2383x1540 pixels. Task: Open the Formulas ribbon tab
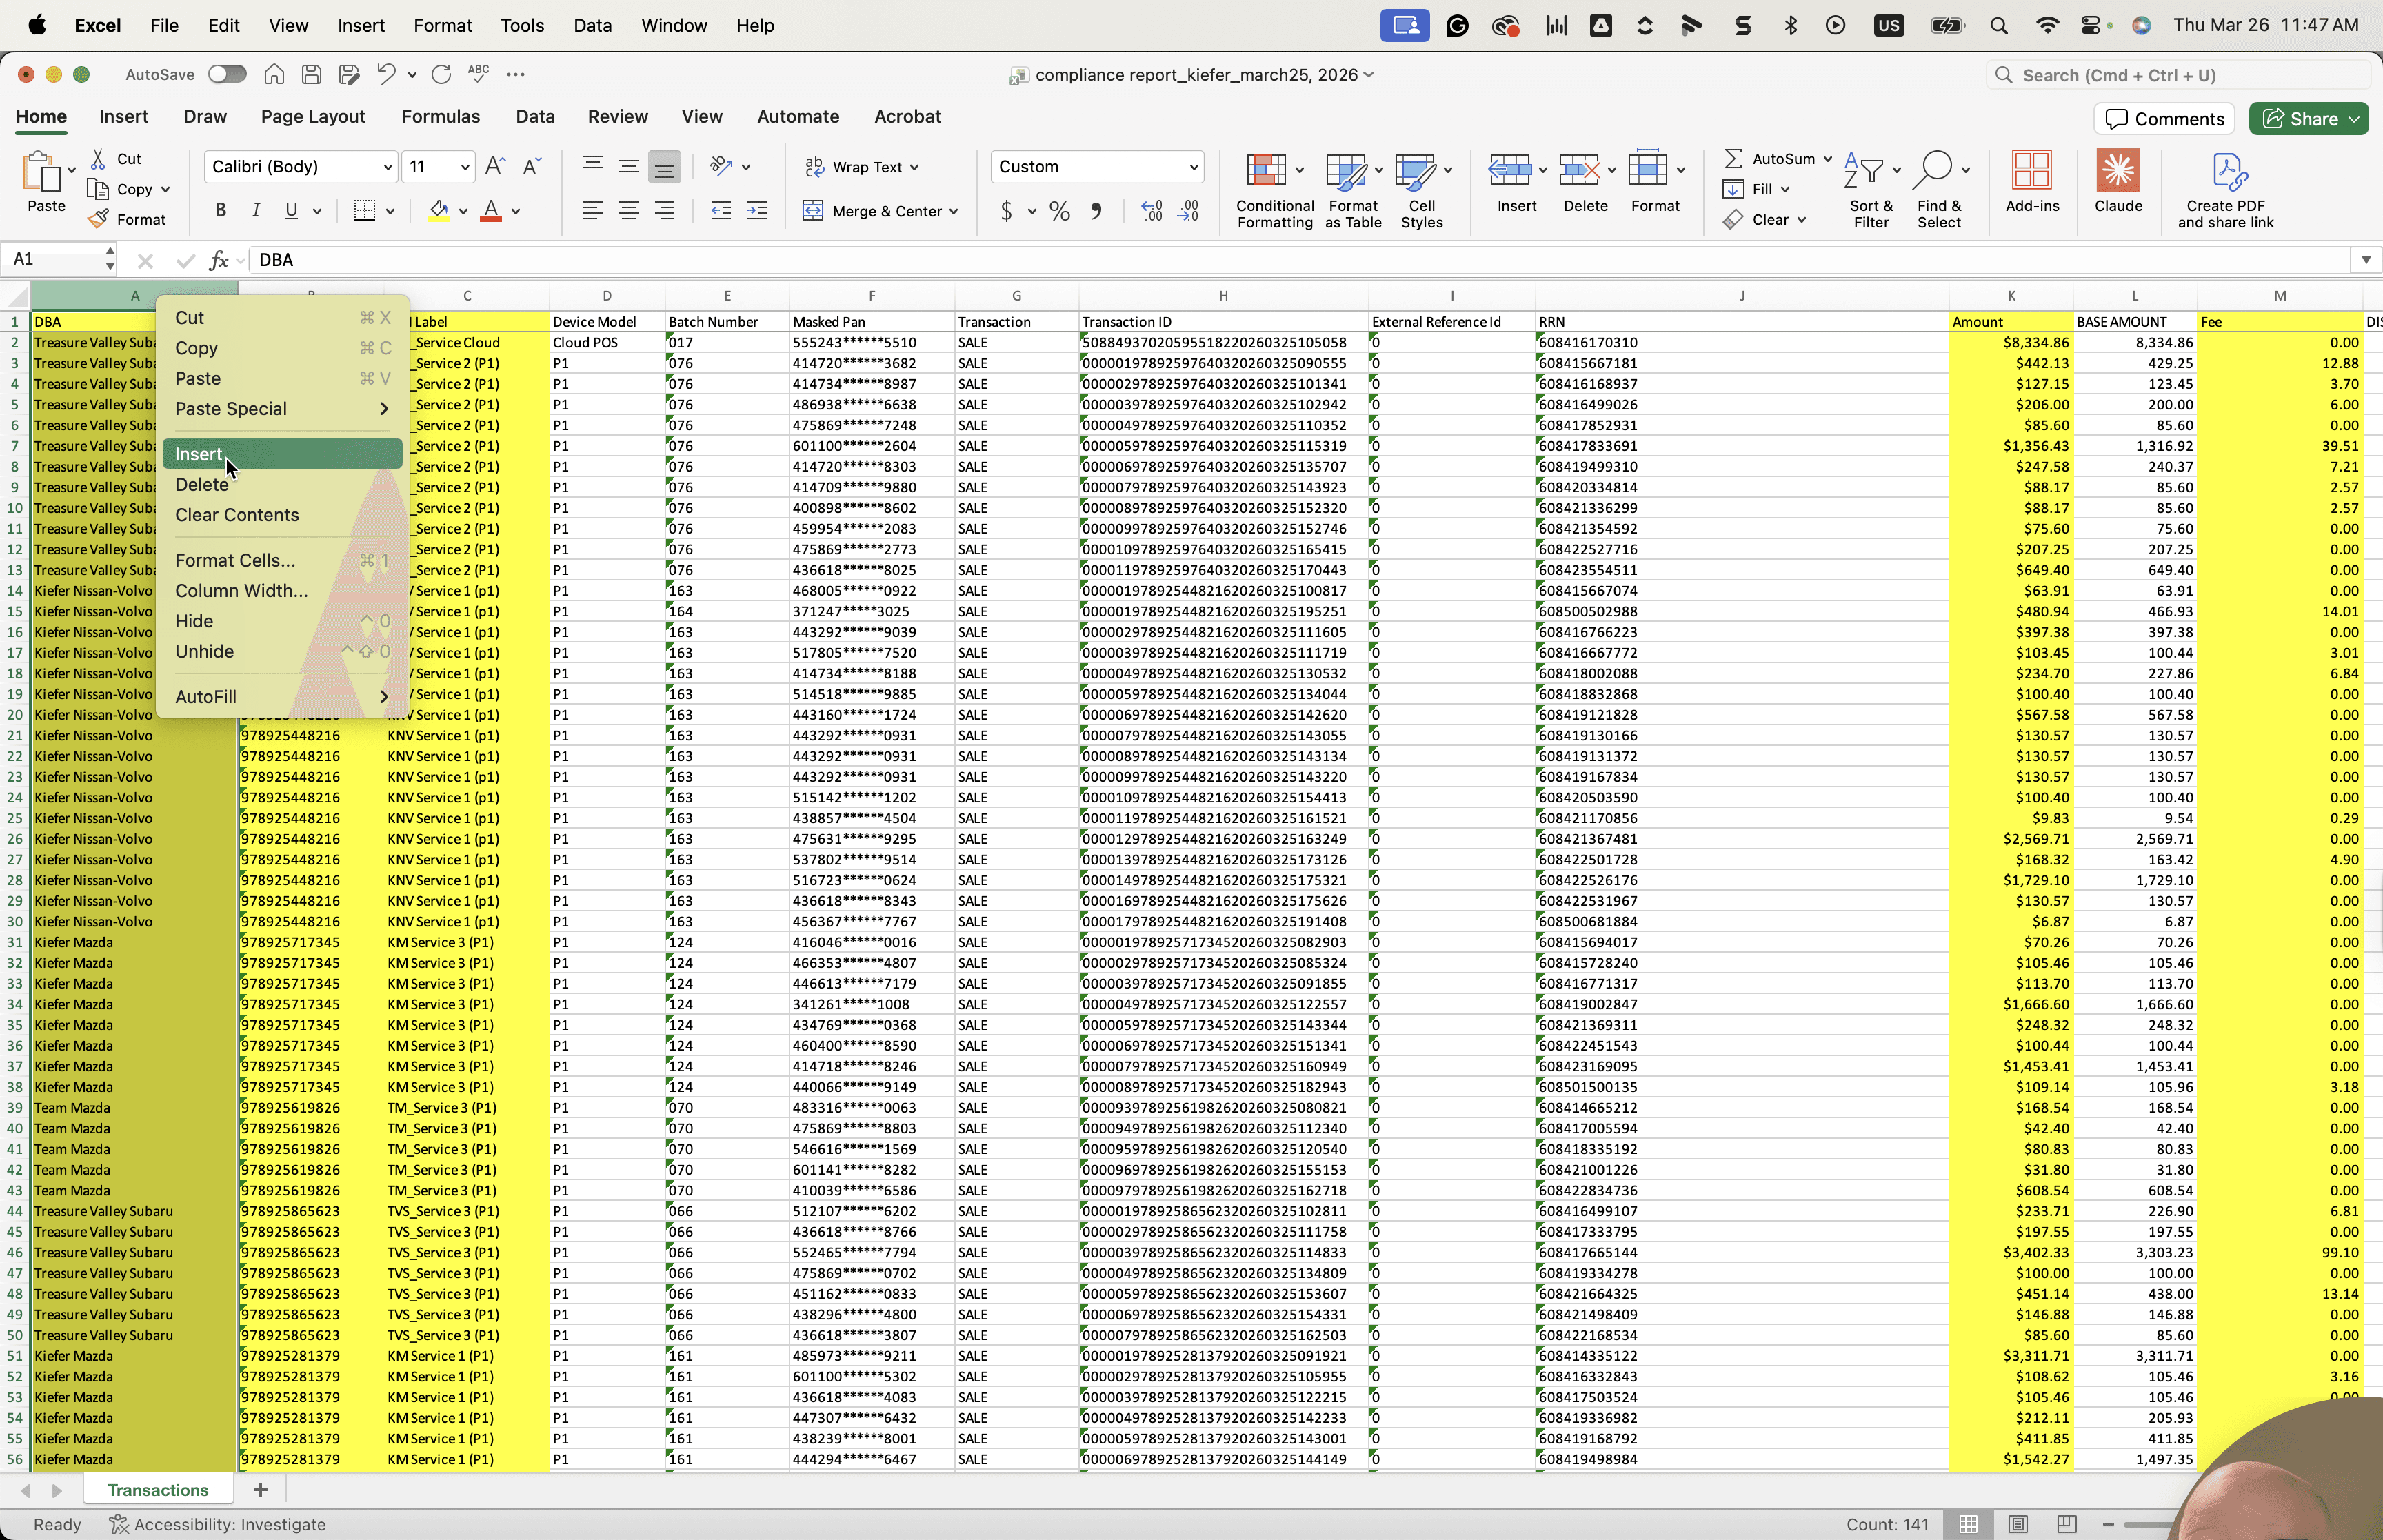[x=441, y=116]
